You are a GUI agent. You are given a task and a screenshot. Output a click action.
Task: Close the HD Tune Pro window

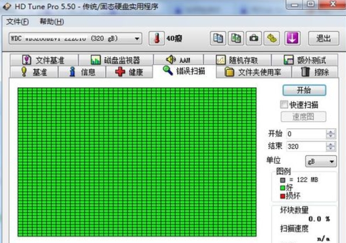point(332,4)
